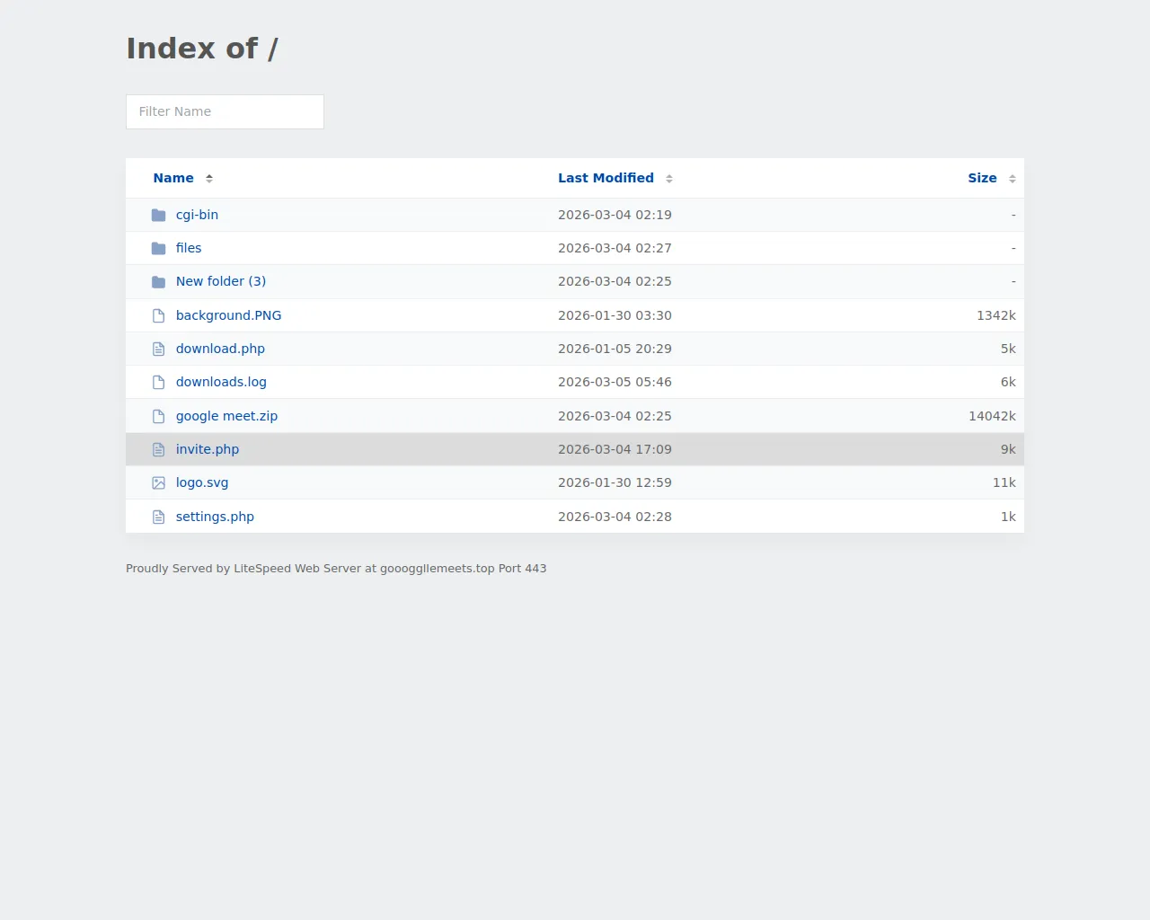Click the document icon next to settings.php

(159, 517)
